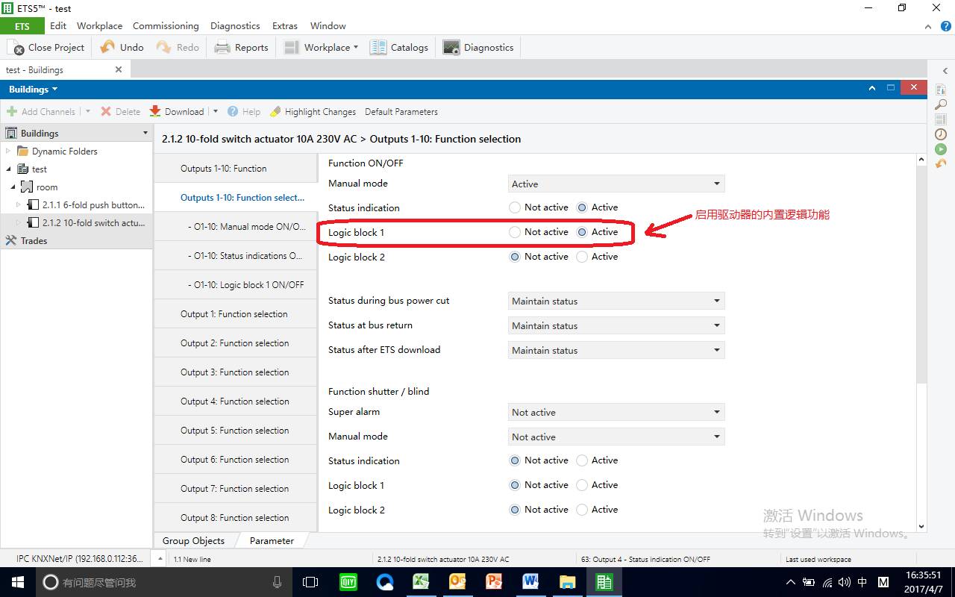Viewport: 955px width, 597px height.
Task: Click the parameter pane vertical scrollbar
Action: pos(921,274)
